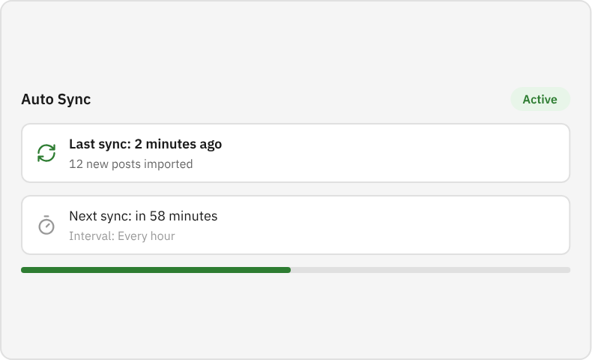This screenshot has height=360, width=592.
Task: Click the "58 minutes" countdown text
Action: click(x=184, y=216)
